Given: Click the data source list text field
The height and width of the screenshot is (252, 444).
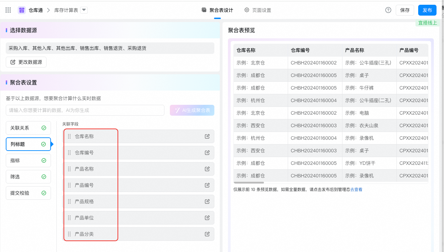Looking at the screenshot, I should point(110,48).
